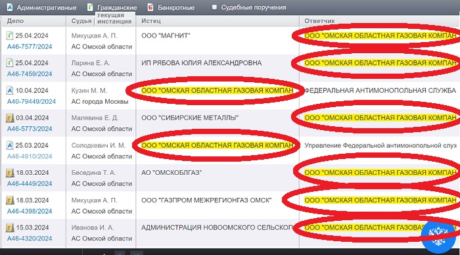Screen dimensions: 460x255
Task: Click the Гражданские filter icon
Action: coord(90,7)
